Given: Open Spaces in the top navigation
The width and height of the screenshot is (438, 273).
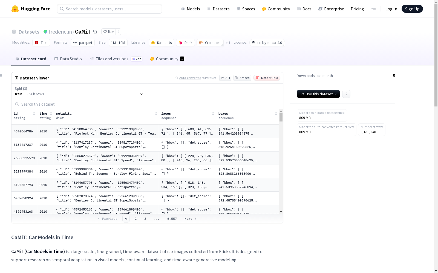Looking at the screenshot, I should click(x=246, y=9).
